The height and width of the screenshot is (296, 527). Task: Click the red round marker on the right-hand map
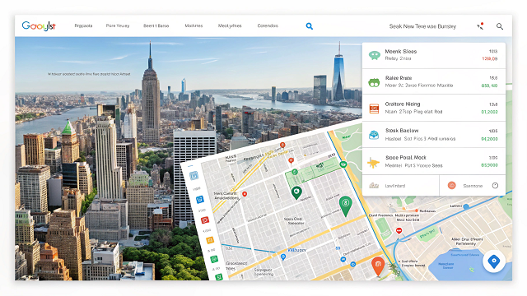point(399,231)
